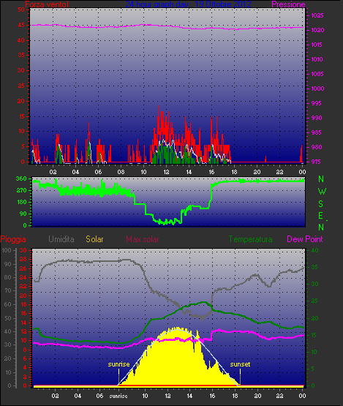
Task: Click the red "Pioggia" legend label
Action: pos(13,239)
